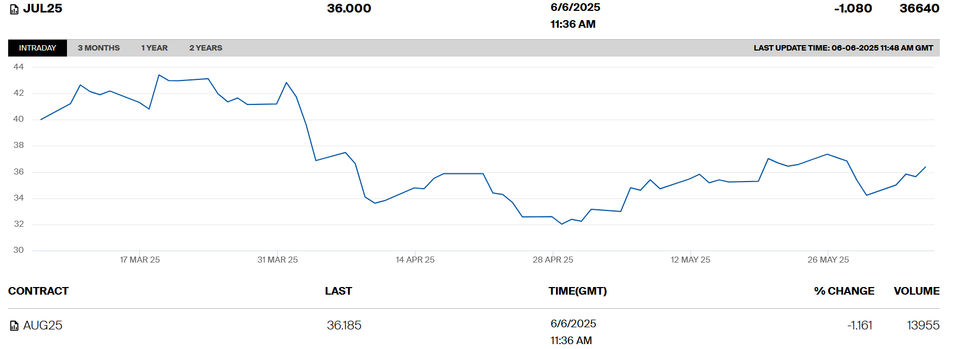Image resolution: width=966 pixels, height=349 pixels.
Task: Click the TIME(GMT) column header
Action: 577,291
